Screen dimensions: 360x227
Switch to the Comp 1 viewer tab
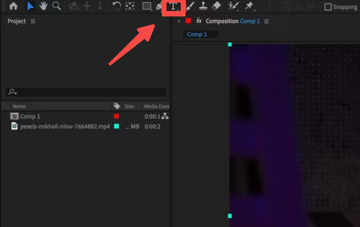(197, 34)
